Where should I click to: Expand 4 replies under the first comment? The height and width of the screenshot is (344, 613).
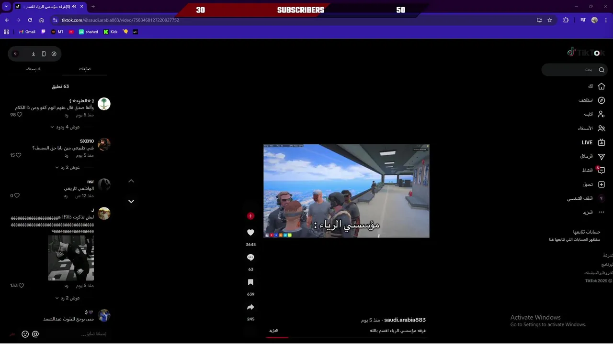65,127
